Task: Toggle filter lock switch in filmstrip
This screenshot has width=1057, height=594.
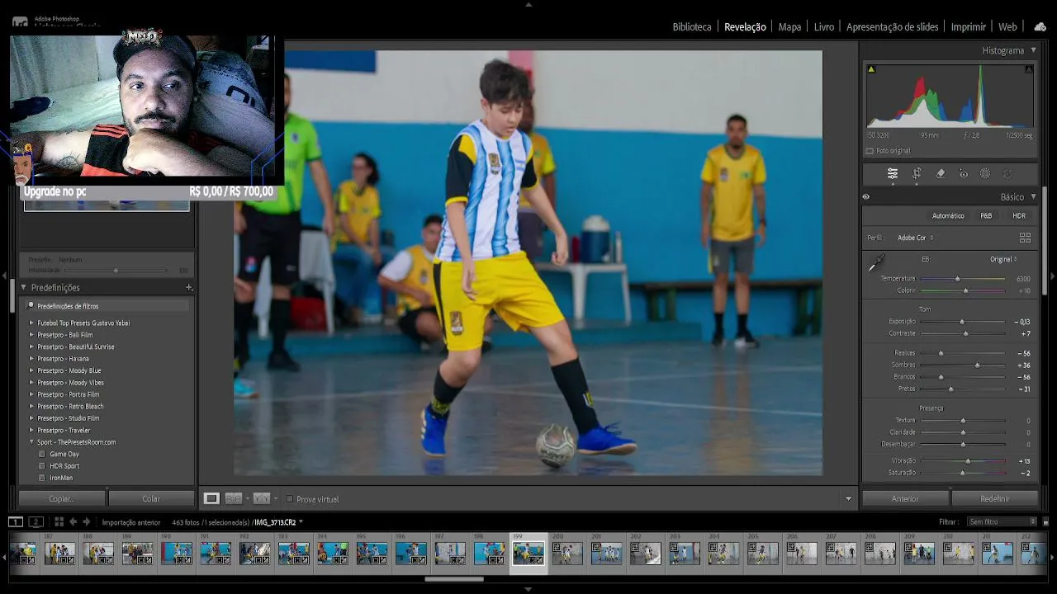Action: [1045, 522]
